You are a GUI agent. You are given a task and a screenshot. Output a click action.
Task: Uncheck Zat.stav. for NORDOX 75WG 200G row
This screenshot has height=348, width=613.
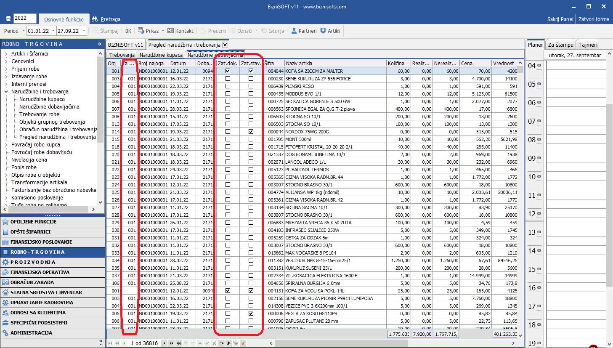(x=251, y=132)
